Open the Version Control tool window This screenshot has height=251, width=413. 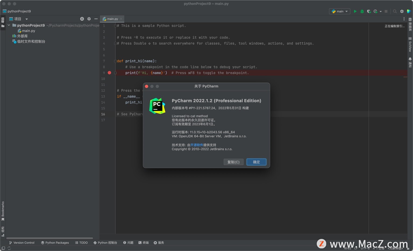[x=22, y=243]
